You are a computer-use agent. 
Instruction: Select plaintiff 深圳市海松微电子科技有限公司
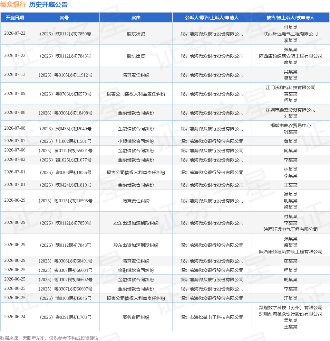(x=212, y=317)
